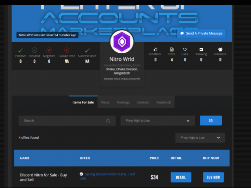This screenshot has height=188, width=251.
Task: Click the green Positive checkmark icon
Action: [x=21, y=50]
